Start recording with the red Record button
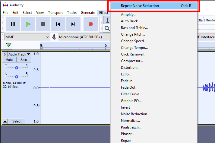Viewport: 215px width, 143px height. coord(91,24)
